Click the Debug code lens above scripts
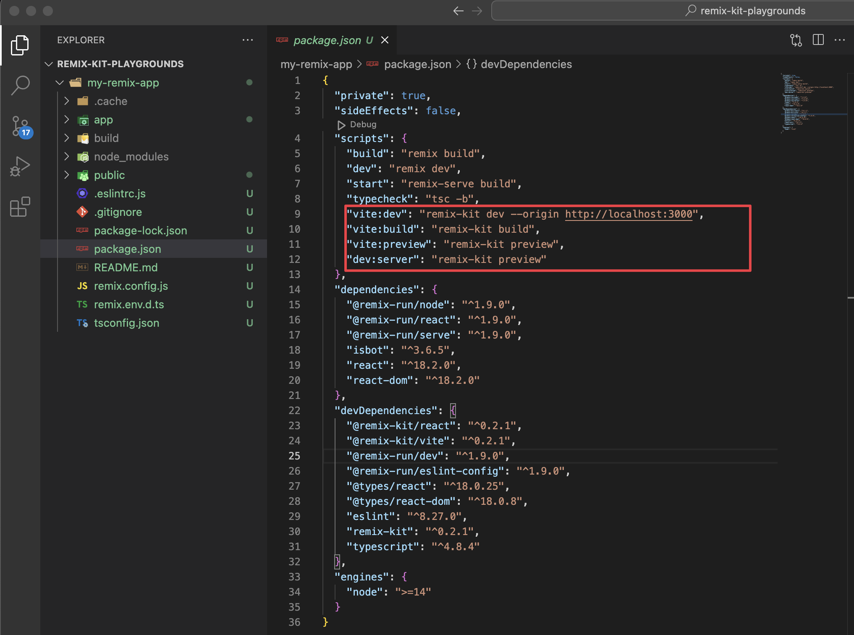 pyautogui.click(x=363, y=125)
